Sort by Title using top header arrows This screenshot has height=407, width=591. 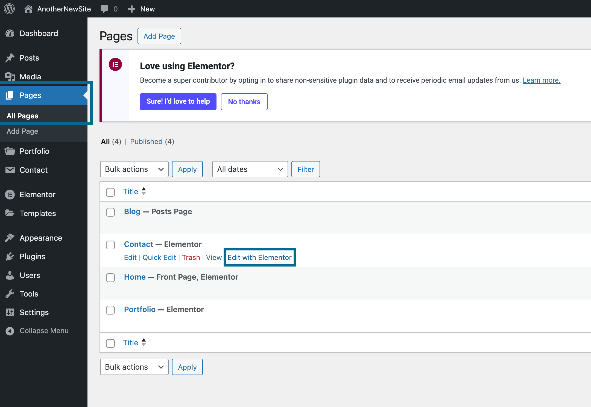144,191
